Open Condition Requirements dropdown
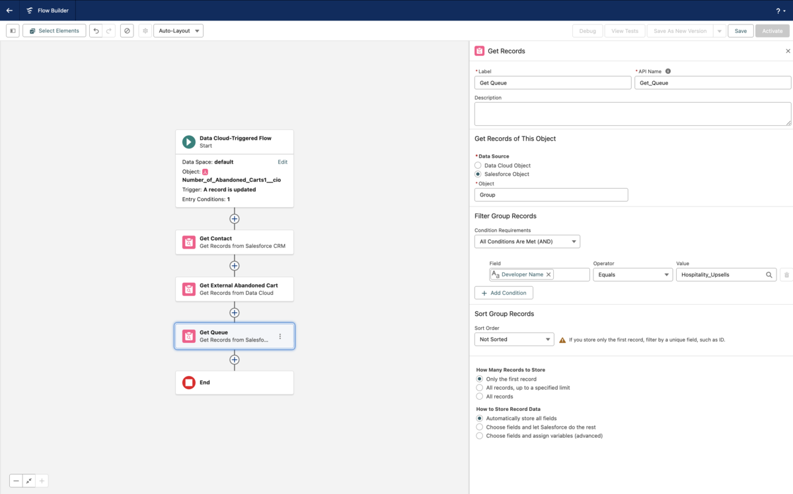The width and height of the screenshot is (793, 494). click(x=527, y=241)
